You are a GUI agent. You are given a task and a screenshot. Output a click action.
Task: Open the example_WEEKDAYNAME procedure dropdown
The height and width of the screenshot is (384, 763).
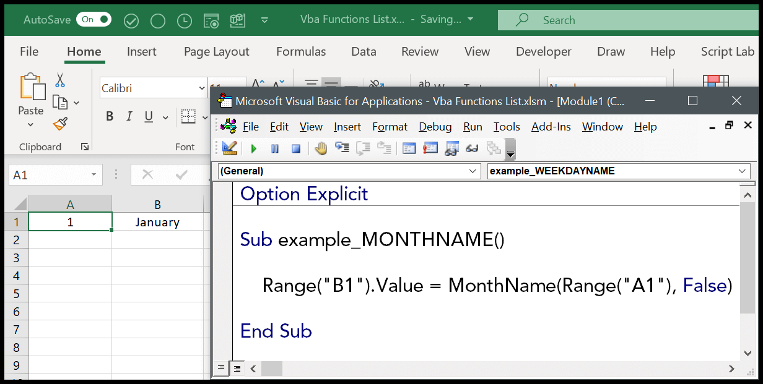(742, 171)
